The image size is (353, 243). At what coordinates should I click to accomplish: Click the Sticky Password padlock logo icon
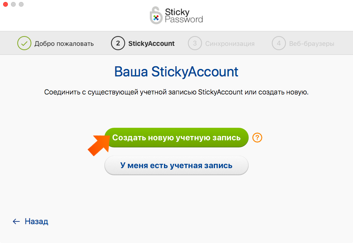pyautogui.click(x=156, y=16)
